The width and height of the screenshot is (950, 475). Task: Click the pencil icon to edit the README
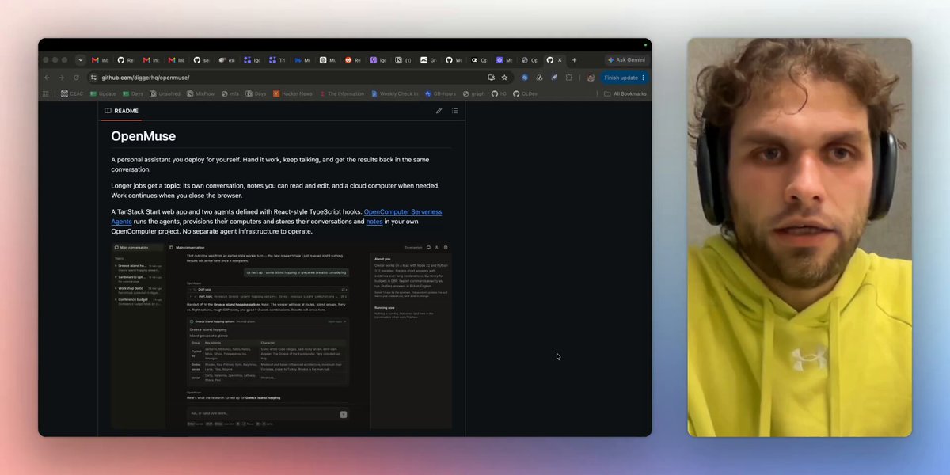pos(439,111)
